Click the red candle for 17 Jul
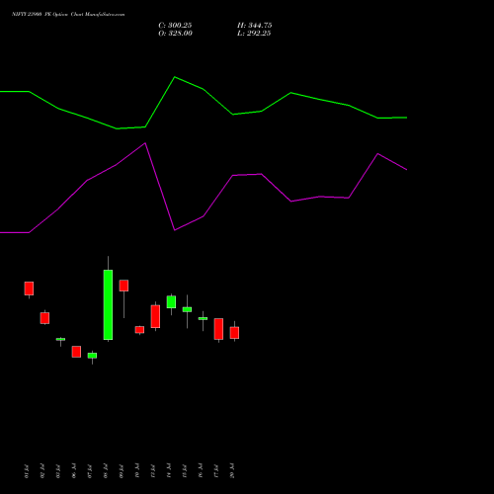This screenshot has width=494, height=494. [218, 329]
